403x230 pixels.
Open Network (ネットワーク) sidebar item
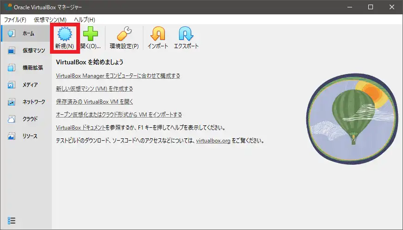(26, 102)
